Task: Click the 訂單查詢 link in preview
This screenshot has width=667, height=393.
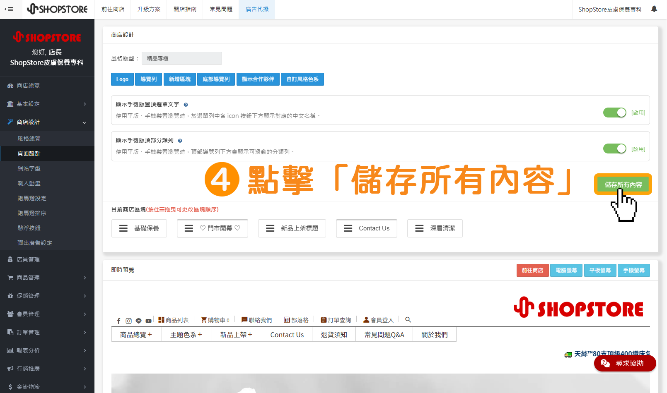Action: point(336,320)
